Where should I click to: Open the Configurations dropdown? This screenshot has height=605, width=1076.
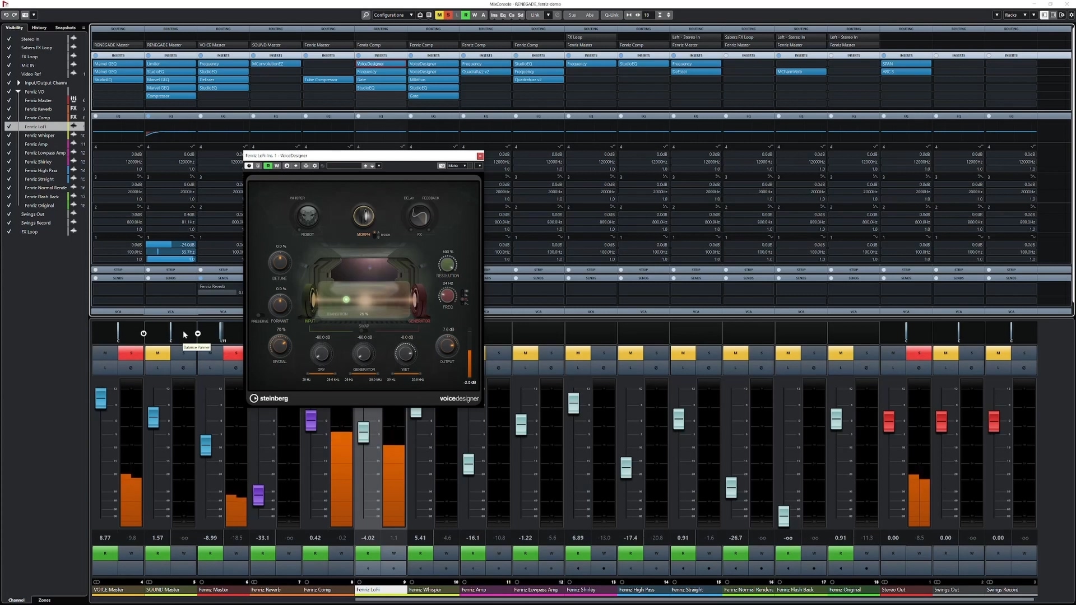pyautogui.click(x=393, y=15)
